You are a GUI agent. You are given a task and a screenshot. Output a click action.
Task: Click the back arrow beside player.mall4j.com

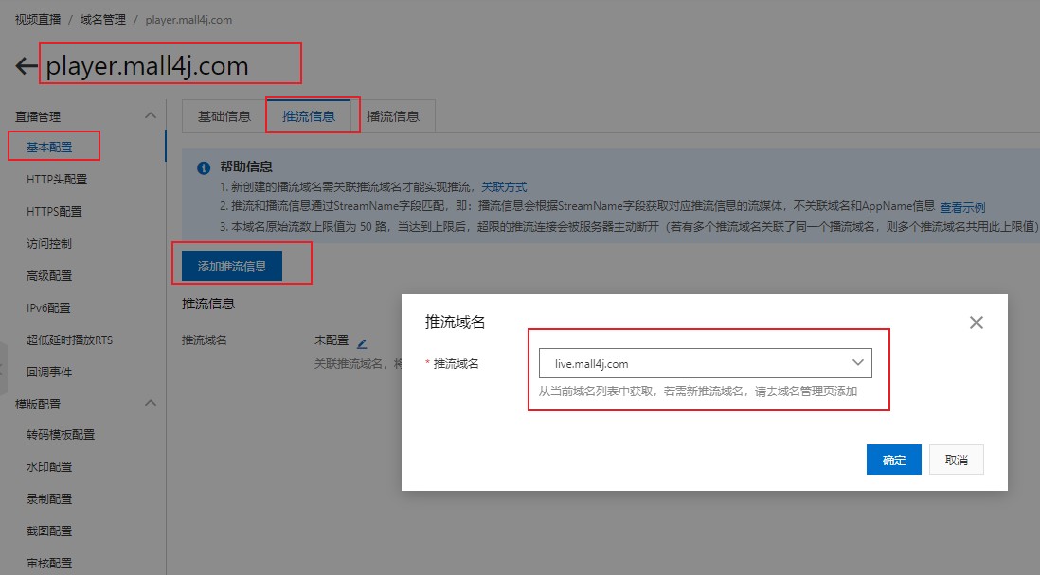pos(26,66)
